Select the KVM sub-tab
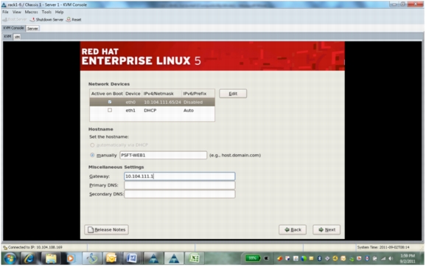This screenshot has width=426, height=267. pos(7,36)
